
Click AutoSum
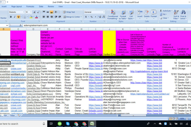(165, 11)
